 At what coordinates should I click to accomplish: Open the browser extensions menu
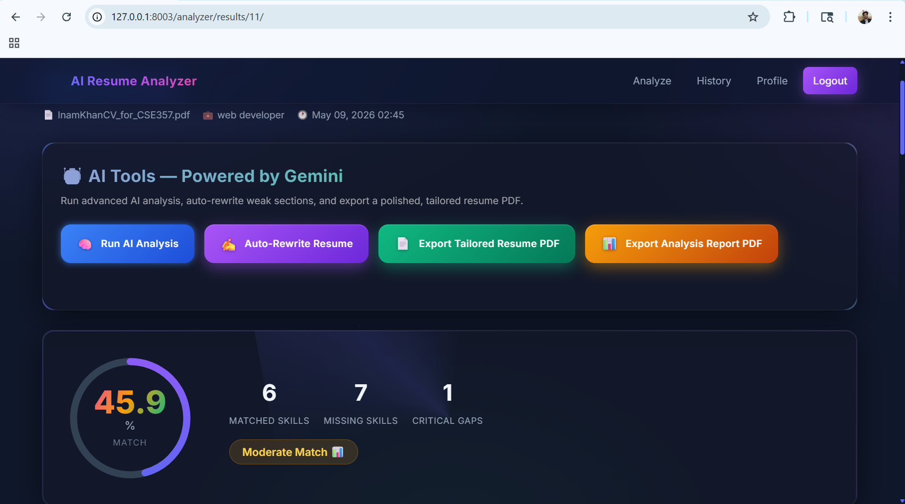coord(789,17)
